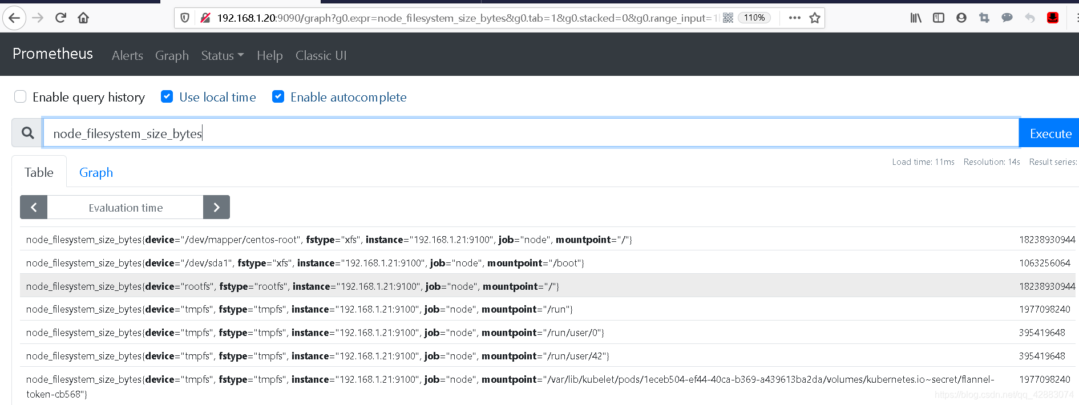Viewport: 1079px width, 405px height.
Task: Toggle the sidebar view icon
Action: tap(939, 18)
